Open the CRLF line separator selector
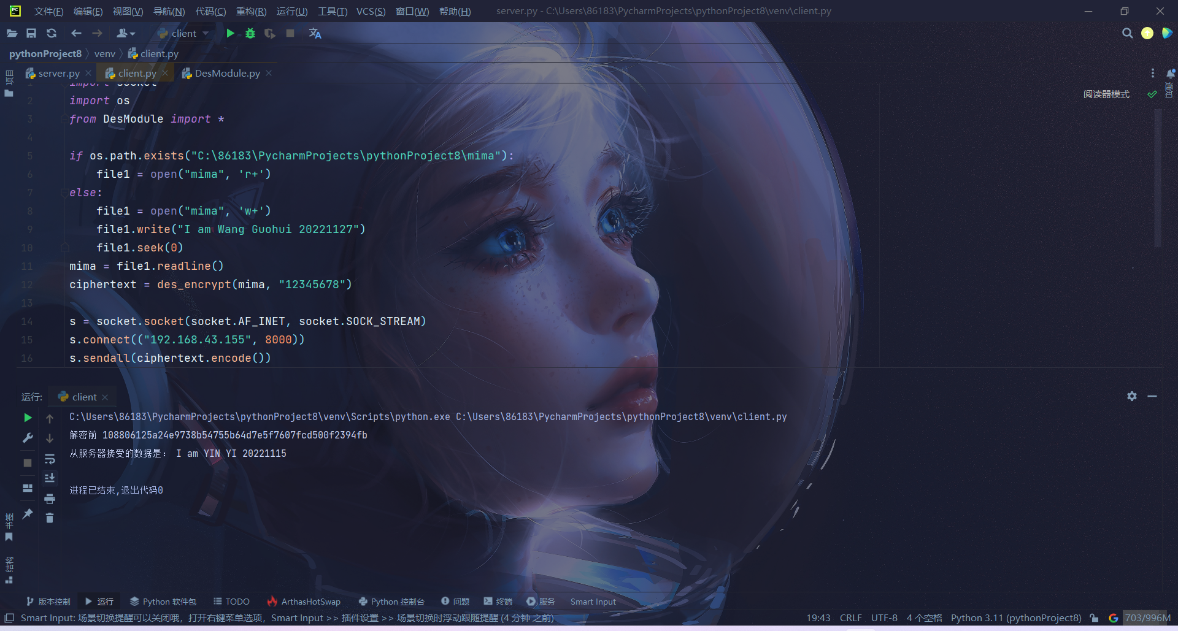Viewport: 1178px width, 631px height. pos(850,618)
